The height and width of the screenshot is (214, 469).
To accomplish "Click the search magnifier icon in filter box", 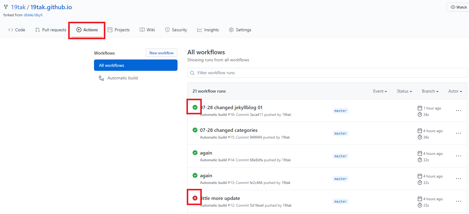I will coord(192,73).
